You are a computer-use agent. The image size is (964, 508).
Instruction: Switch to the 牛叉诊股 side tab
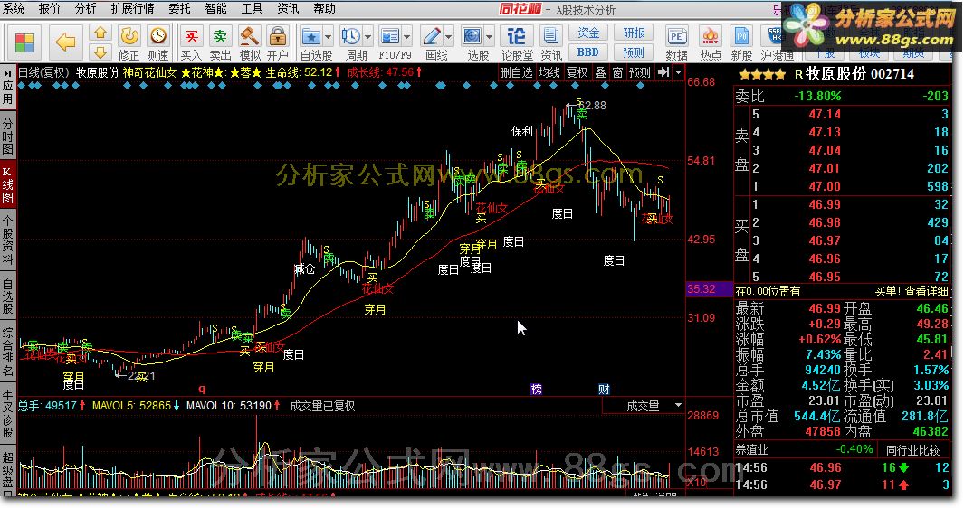(x=7, y=413)
